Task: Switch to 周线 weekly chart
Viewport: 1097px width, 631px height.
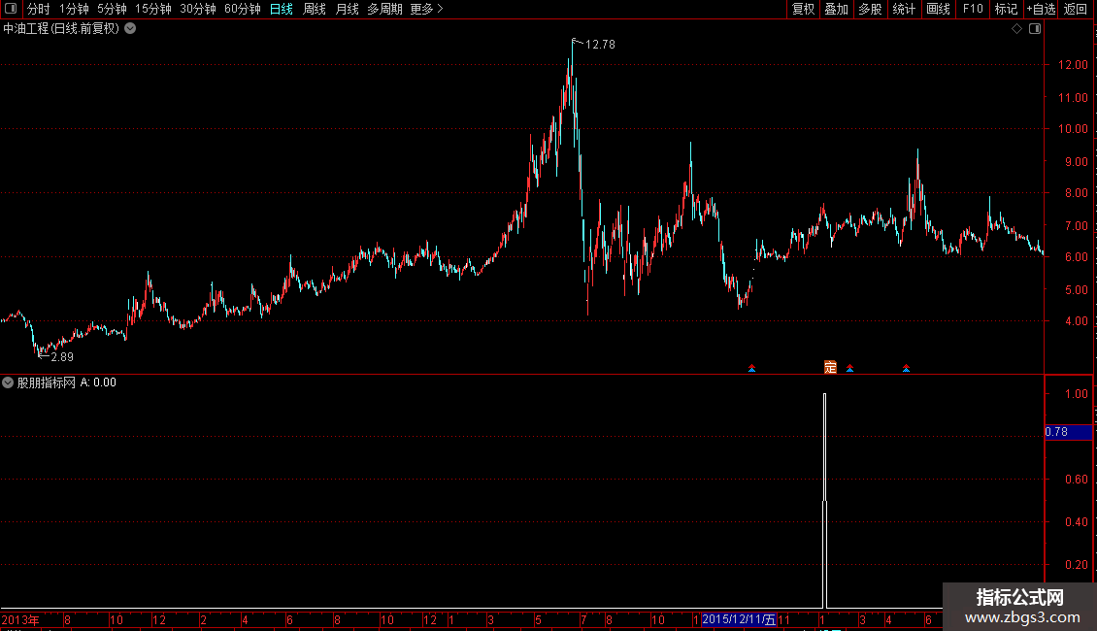Action: coord(315,9)
